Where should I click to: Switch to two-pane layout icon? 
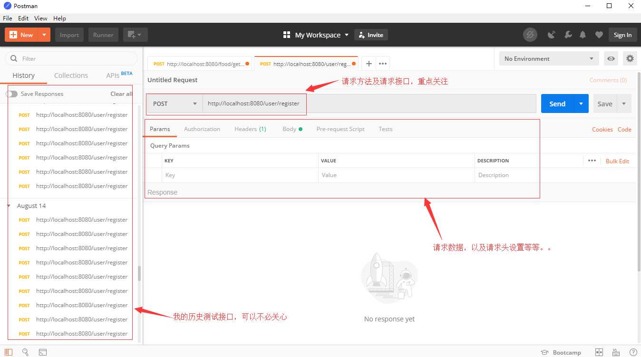coord(599,352)
